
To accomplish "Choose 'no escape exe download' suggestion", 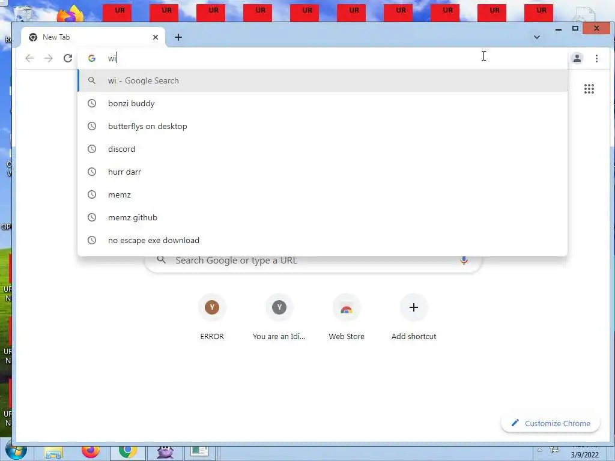I will [x=323, y=240].
